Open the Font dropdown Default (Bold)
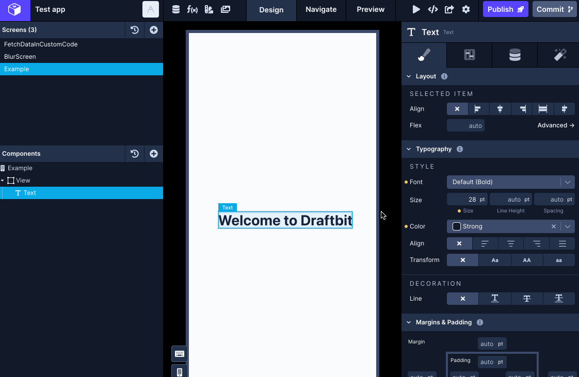Screen dimensions: 579x377 coord(511,182)
